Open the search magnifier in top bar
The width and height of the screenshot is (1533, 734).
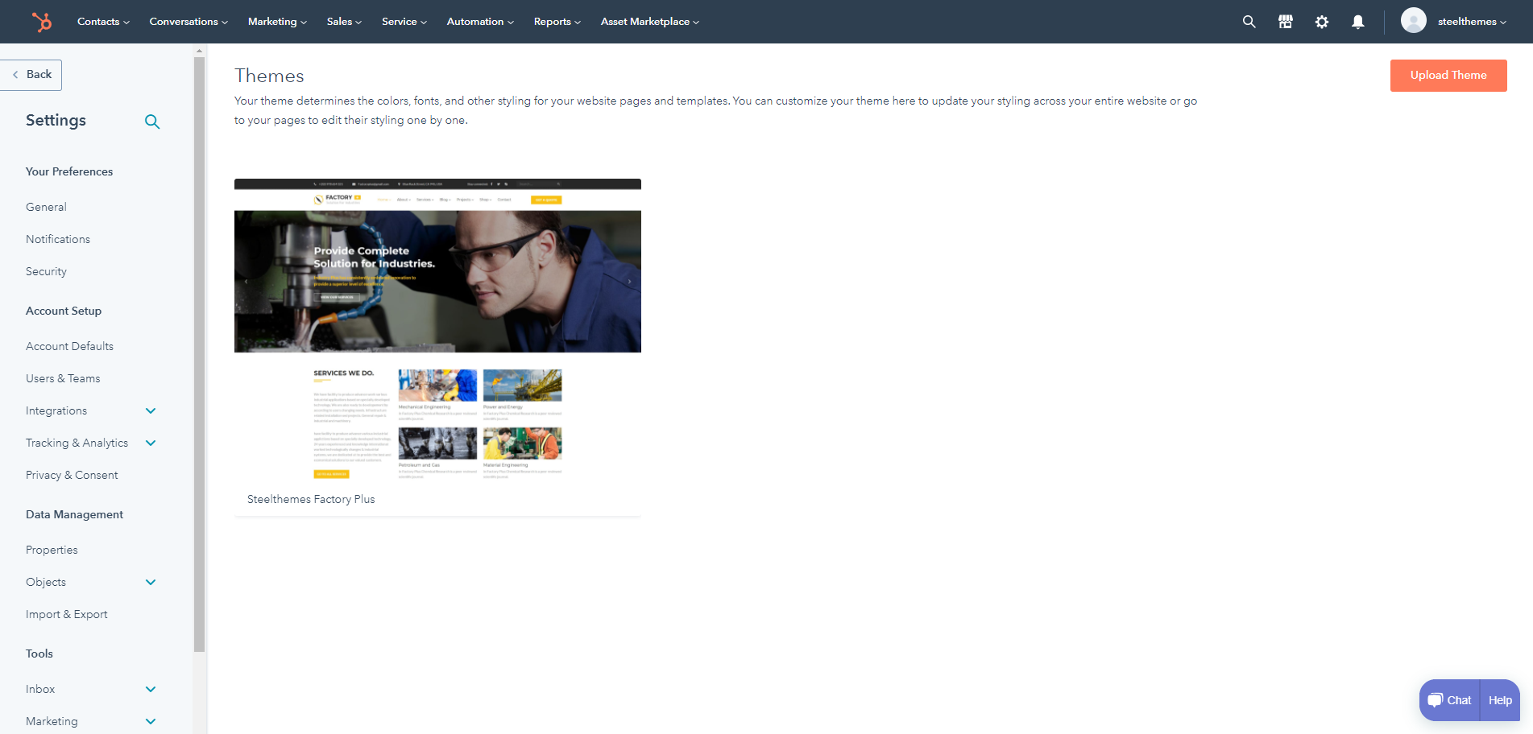(1249, 22)
